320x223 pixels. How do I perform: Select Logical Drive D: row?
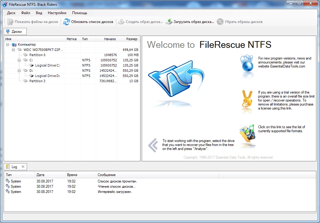(72, 76)
